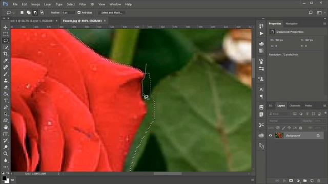Click the Feather value field
Screen dimensions: 328x184
(x=68, y=12)
